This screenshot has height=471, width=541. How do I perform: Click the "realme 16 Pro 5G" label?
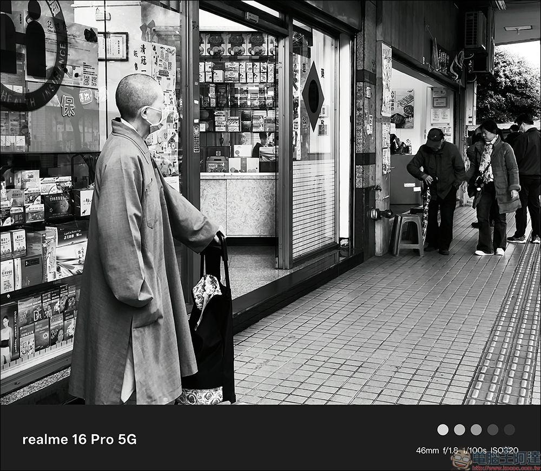(x=79, y=439)
